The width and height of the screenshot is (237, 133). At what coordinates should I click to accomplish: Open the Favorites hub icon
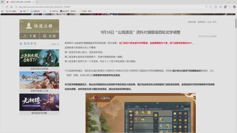pyautogui.click(x=221, y=7)
